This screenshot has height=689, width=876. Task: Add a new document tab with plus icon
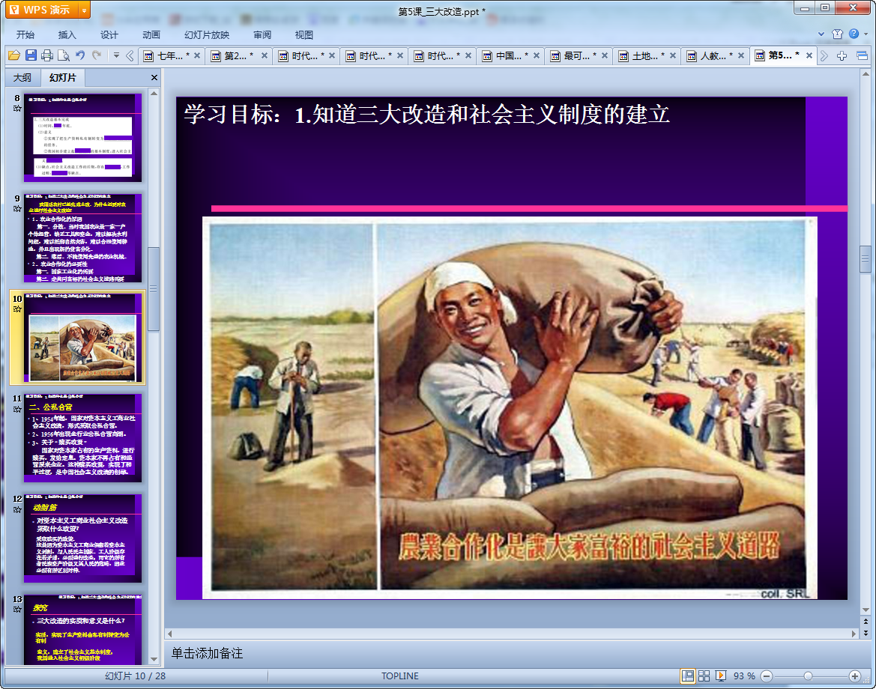click(x=842, y=55)
